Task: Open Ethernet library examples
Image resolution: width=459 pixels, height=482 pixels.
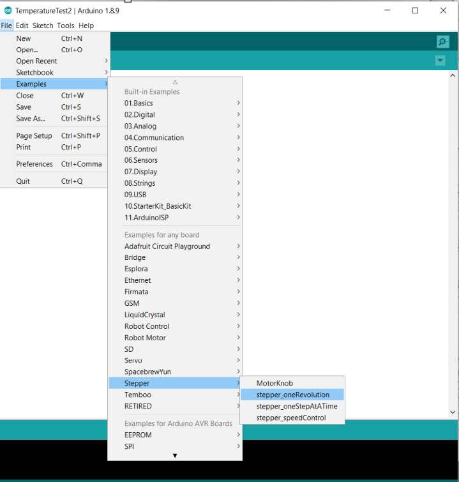Action: click(x=175, y=280)
